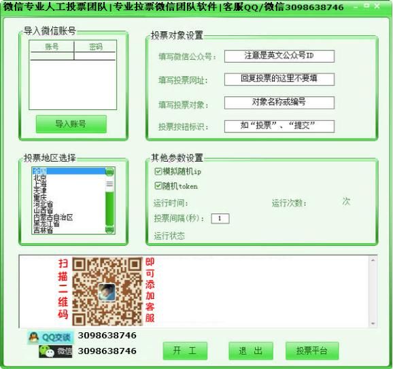Focus the 填写投票对象 input field
Image resolution: width=393 pixels, height=369 pixels.
pos(279,103)
